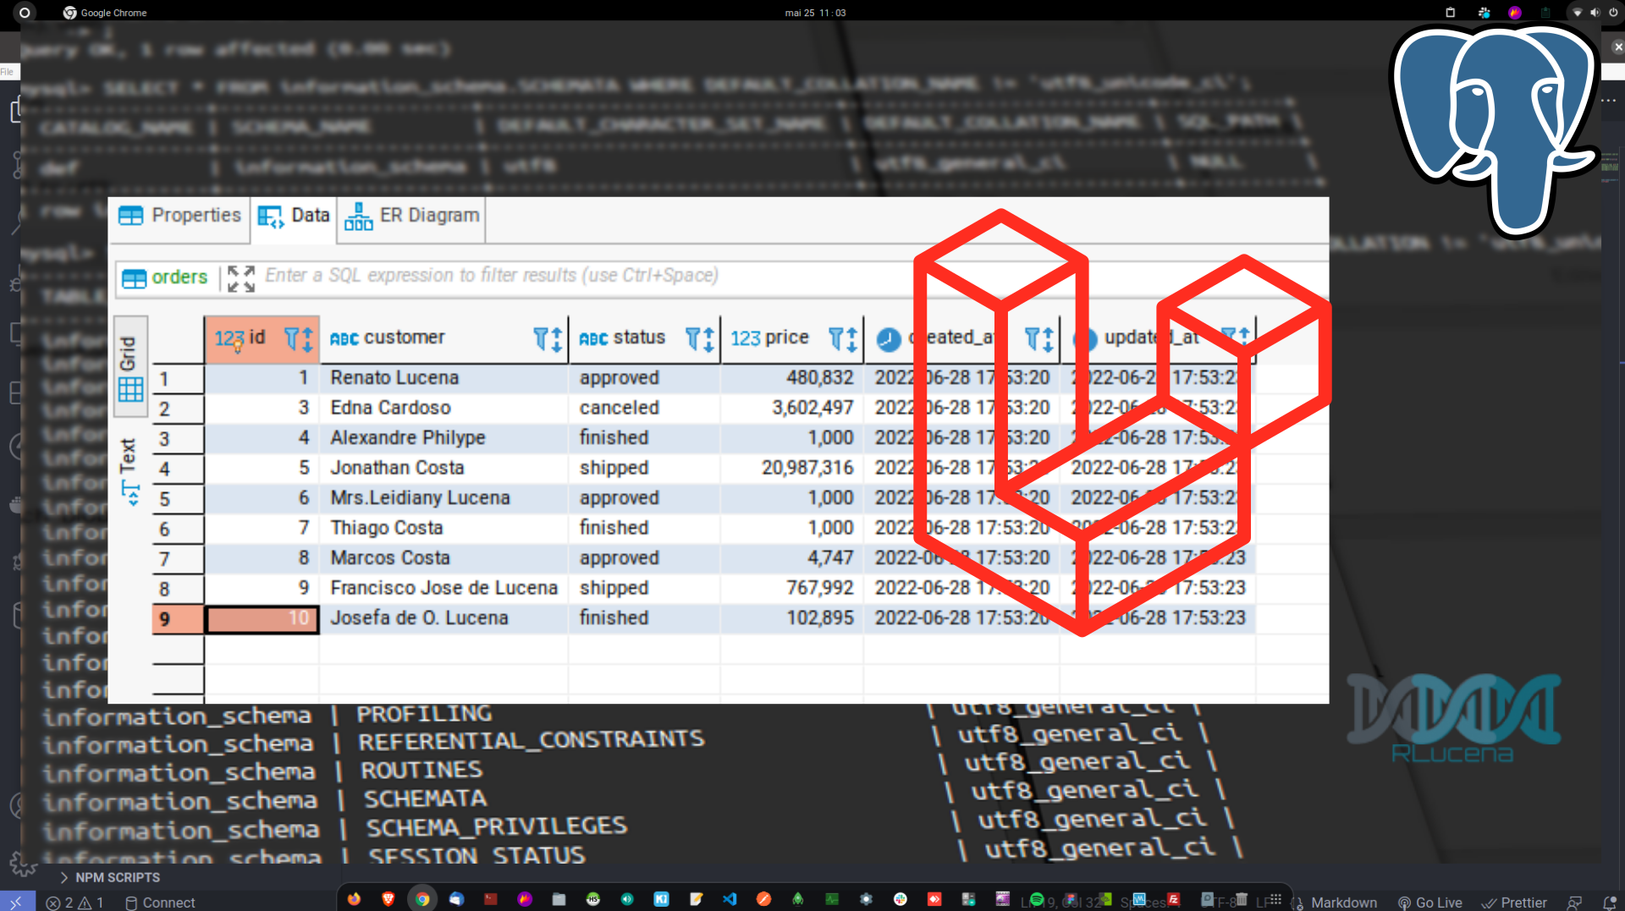The image size is (1625, 911).
Task: Open the Google Chrome app menu
Action: (105, 13)
